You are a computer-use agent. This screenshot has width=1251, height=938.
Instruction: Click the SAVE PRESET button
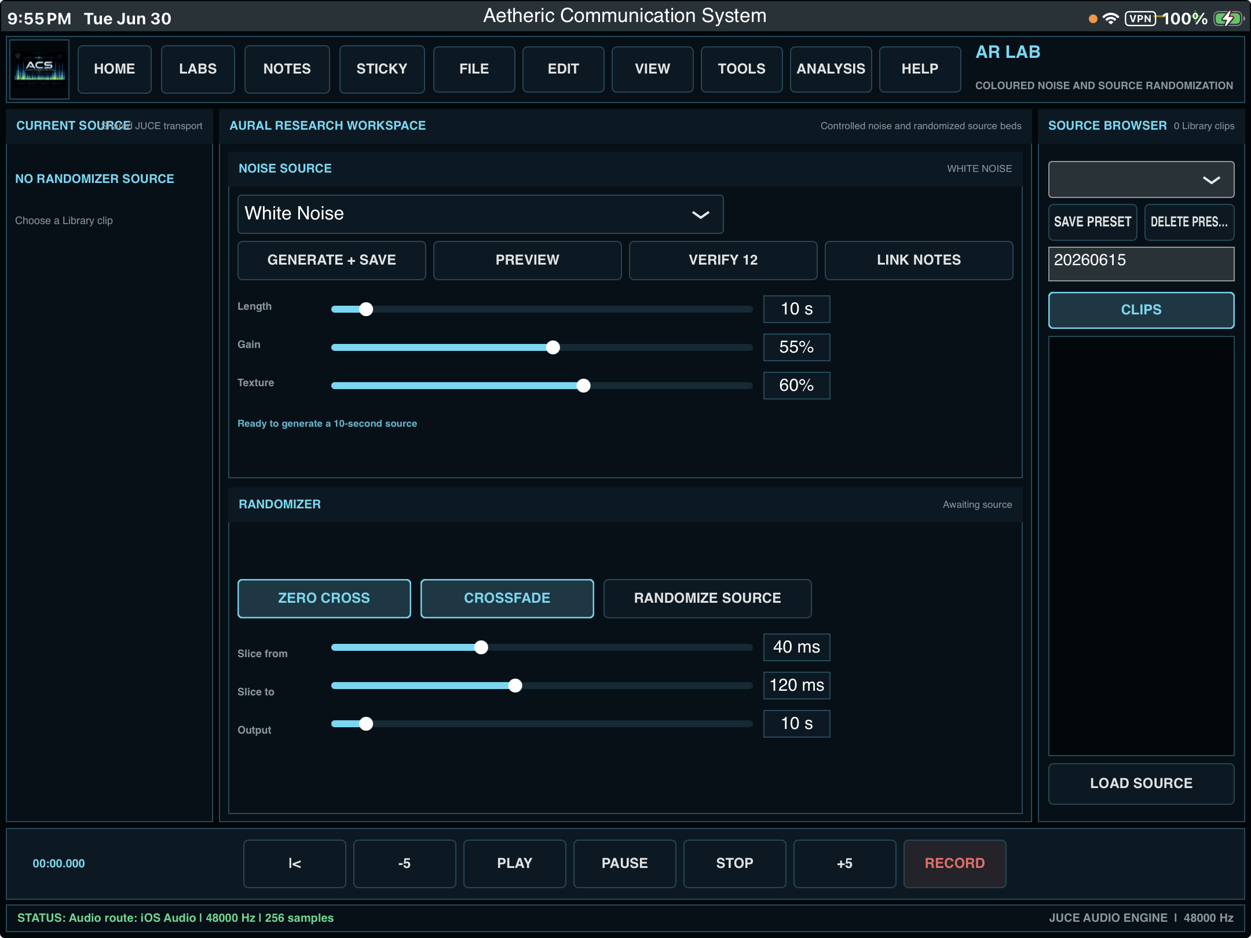coord(1093,222)
